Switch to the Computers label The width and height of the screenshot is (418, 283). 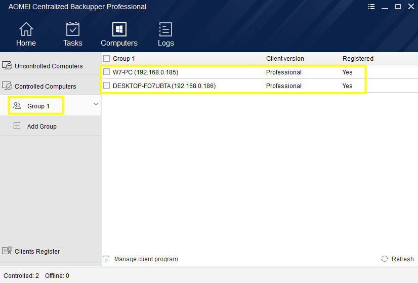pos(119,43)
